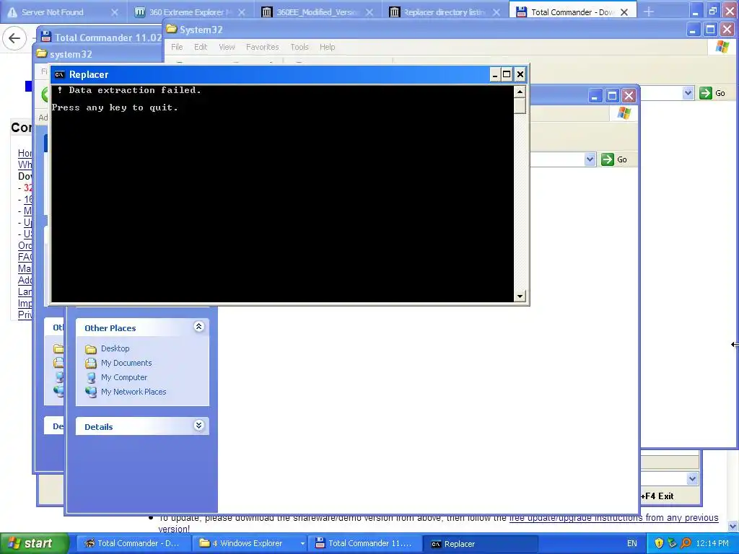Click the Windows flag logo in System32 window
The image size is (739, 554).
[722, 47]
